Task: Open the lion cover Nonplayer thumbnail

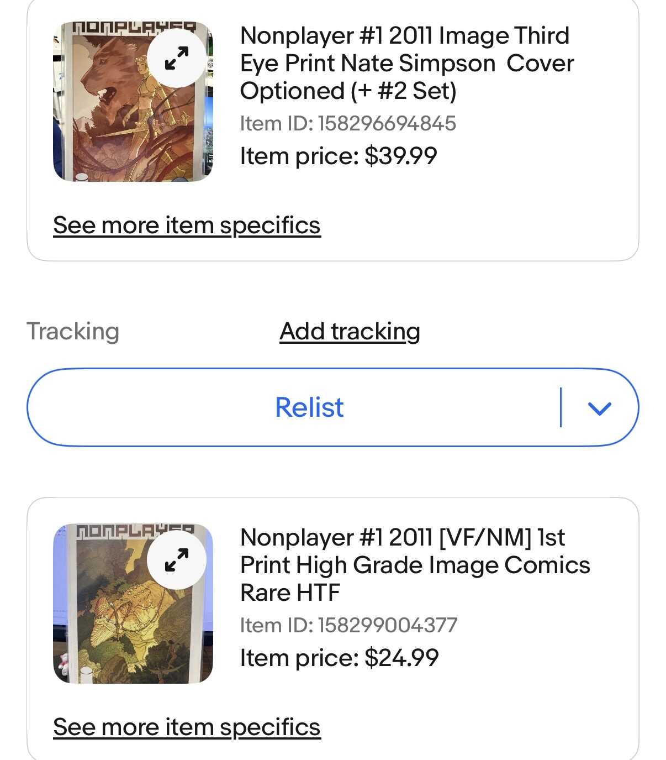Action: (x=133, y=102)
